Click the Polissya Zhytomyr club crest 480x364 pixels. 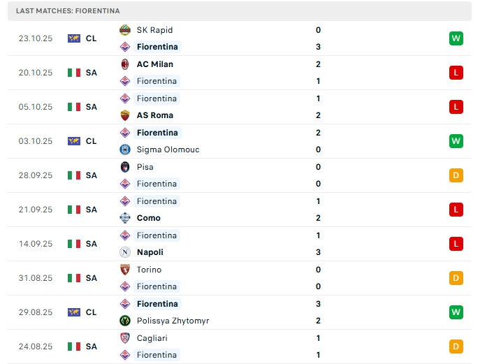coord(125,321)
